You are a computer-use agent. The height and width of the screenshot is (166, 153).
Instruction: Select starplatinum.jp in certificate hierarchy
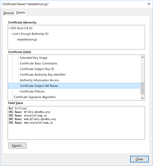27,40
